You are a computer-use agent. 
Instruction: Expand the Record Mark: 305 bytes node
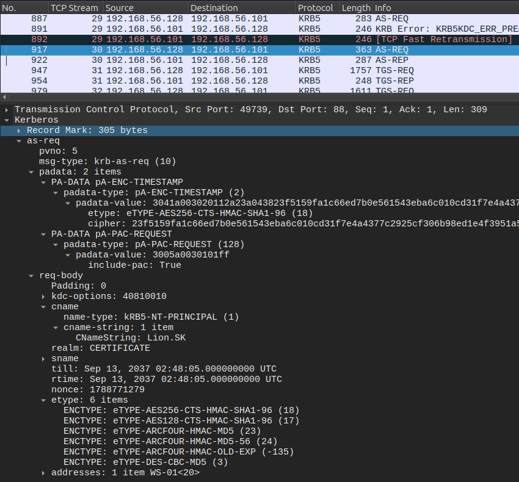coord(19,131)
